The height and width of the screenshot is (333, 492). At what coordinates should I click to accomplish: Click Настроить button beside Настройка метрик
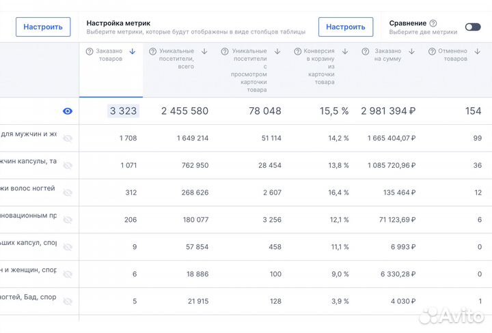345,27
